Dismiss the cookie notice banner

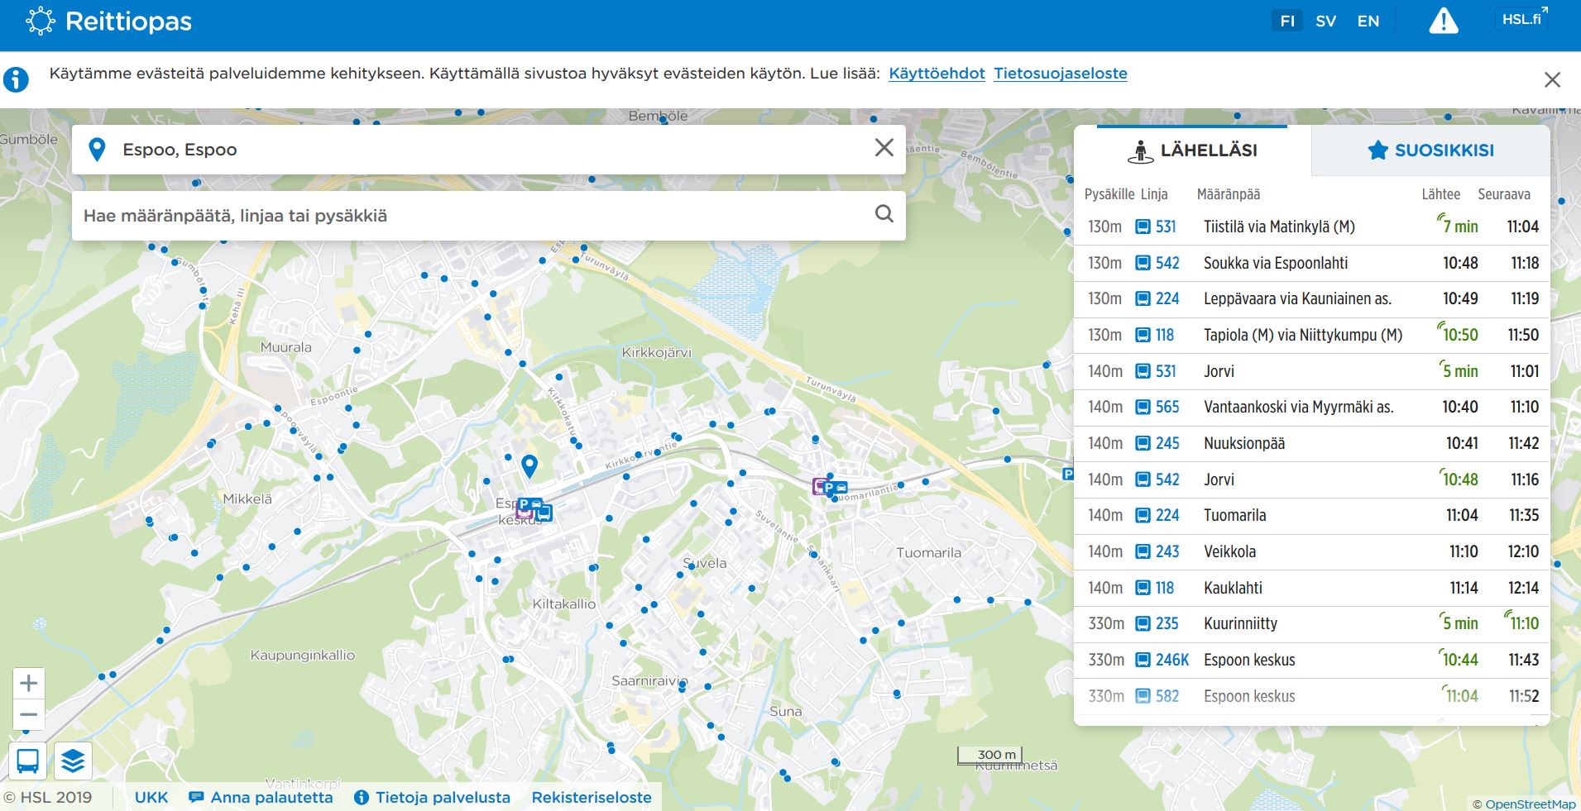click(x=1552, y=79)
